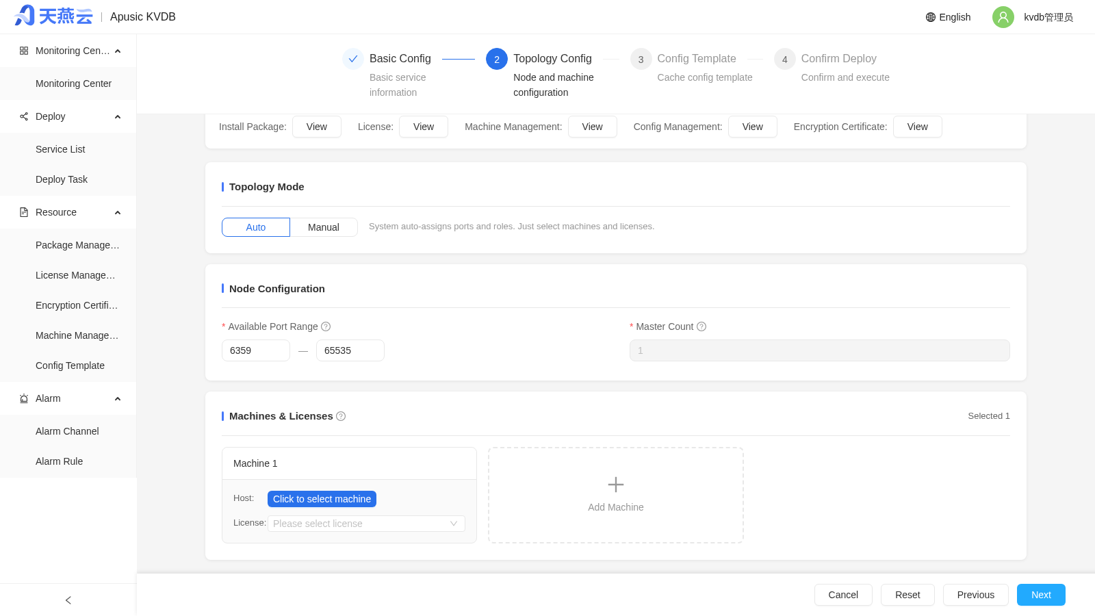This screenshot has height=616, width=1095.
Task: Click the port range start field 6359
Action: [x=256, y=350]
